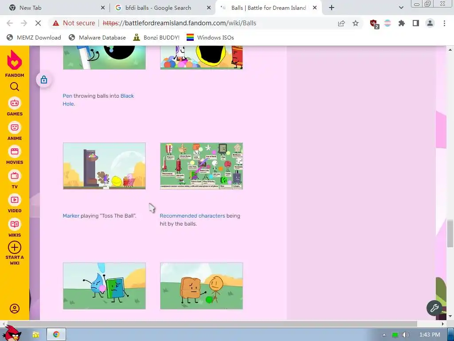The image size is (454, 341).
Task: Open the Recommended characters link
Action: click(x=192, y=216)
